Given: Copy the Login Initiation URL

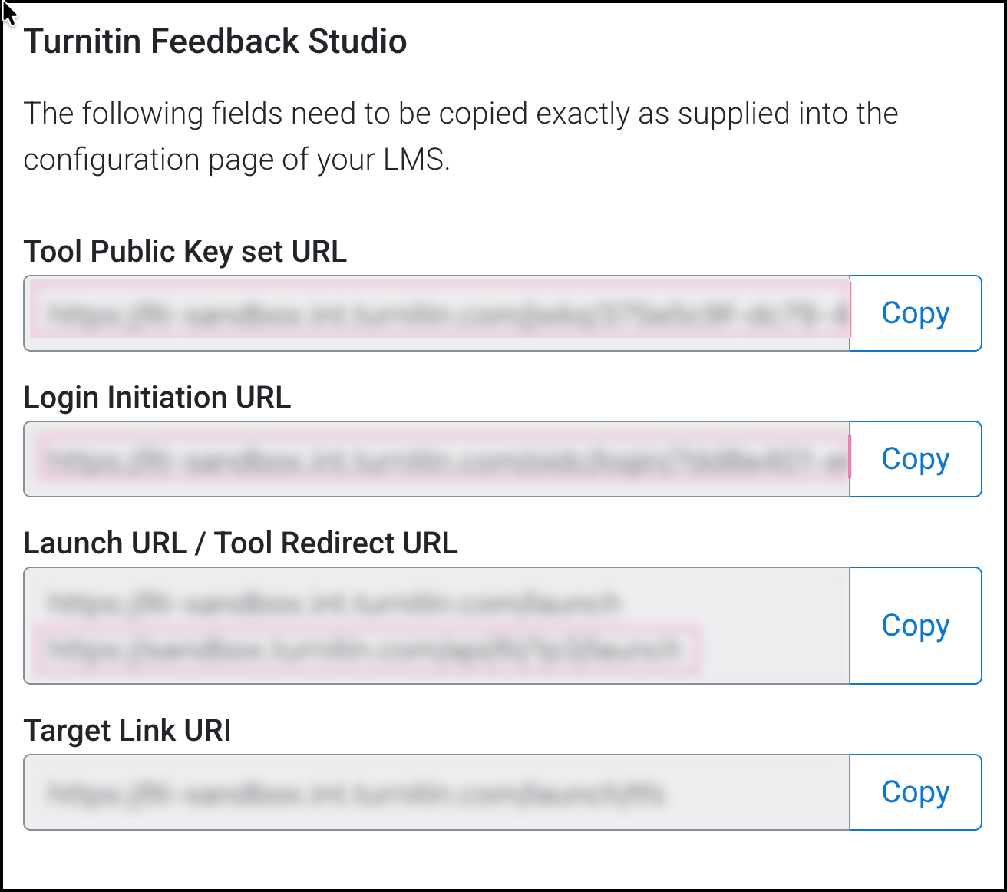Looking at the screenshot, I should pos(915,459).
